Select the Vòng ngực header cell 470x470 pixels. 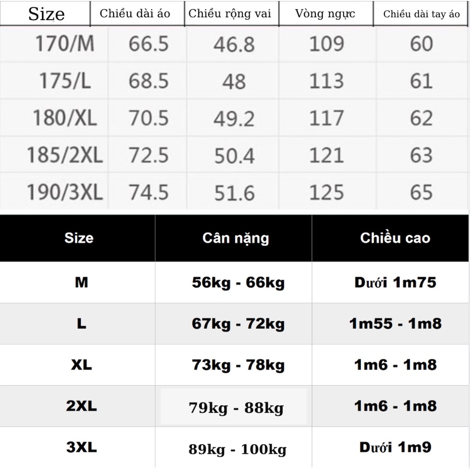pyautogui.click(x=325, y=14)
